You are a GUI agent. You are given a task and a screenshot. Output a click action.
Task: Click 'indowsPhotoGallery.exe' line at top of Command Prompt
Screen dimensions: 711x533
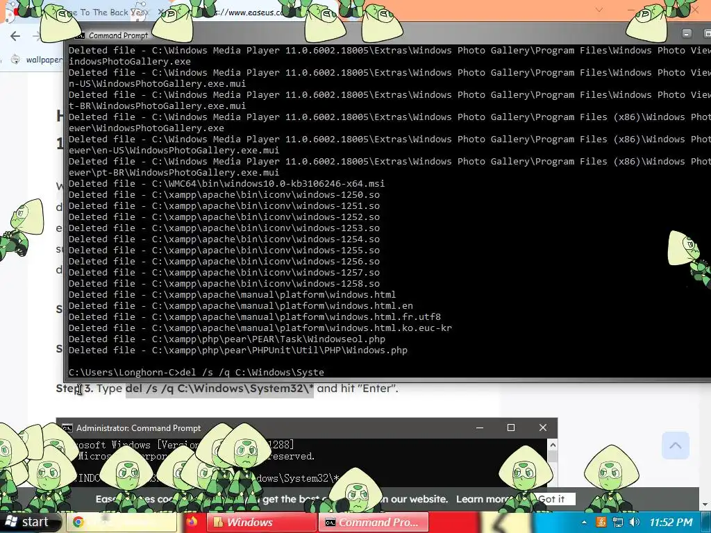click(130, 62)
